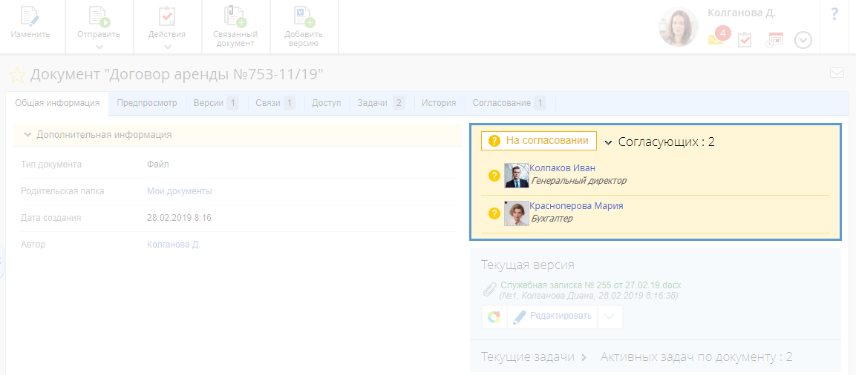This screenshot has width=856, height=375.
Task: Click the Добавить версию icon
Action: (x=304, y=17)
